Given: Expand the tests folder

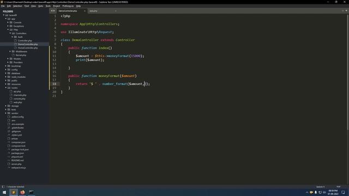Looking at the screenshot, I should coord(6,109).
